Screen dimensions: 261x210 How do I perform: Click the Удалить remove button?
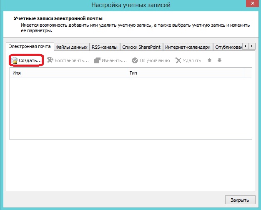point(188,60)
